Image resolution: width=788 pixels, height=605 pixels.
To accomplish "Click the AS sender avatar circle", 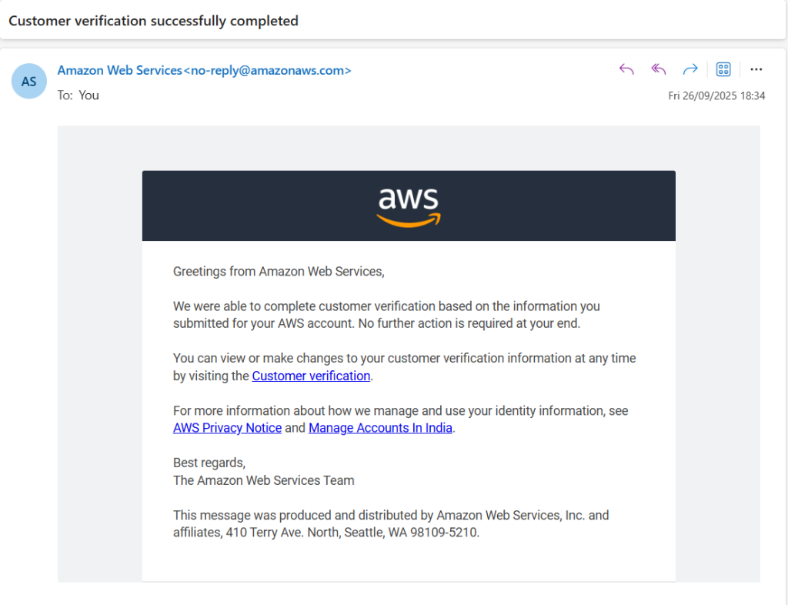I will (x=28, y=81).
